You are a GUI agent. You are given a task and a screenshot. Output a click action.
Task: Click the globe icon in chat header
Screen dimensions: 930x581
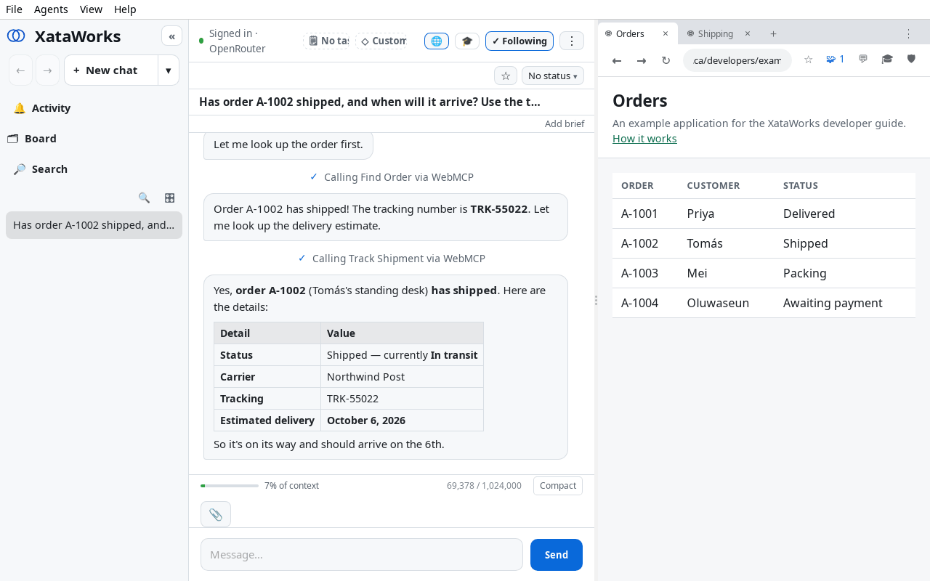[x=437, y=41]
